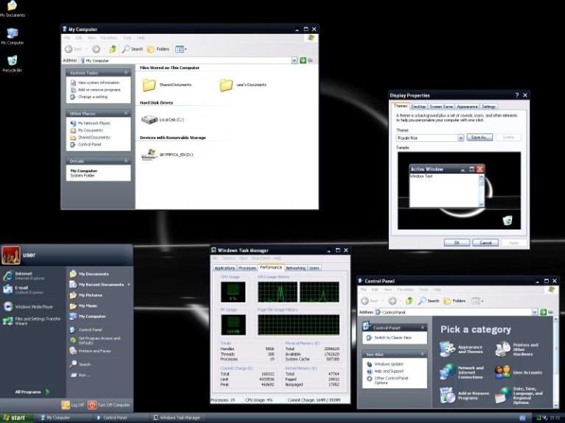Open Internet Explorer from Start menu

24,276
